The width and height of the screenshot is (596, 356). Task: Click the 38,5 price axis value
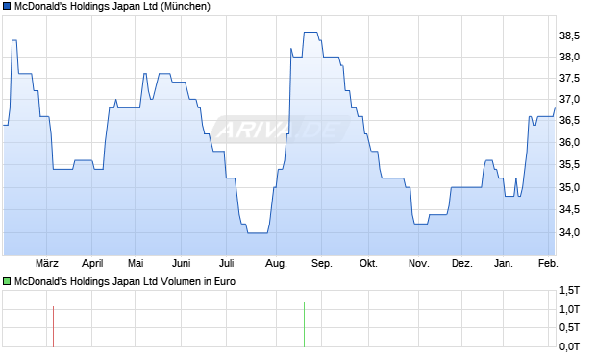tap(569, 36)
